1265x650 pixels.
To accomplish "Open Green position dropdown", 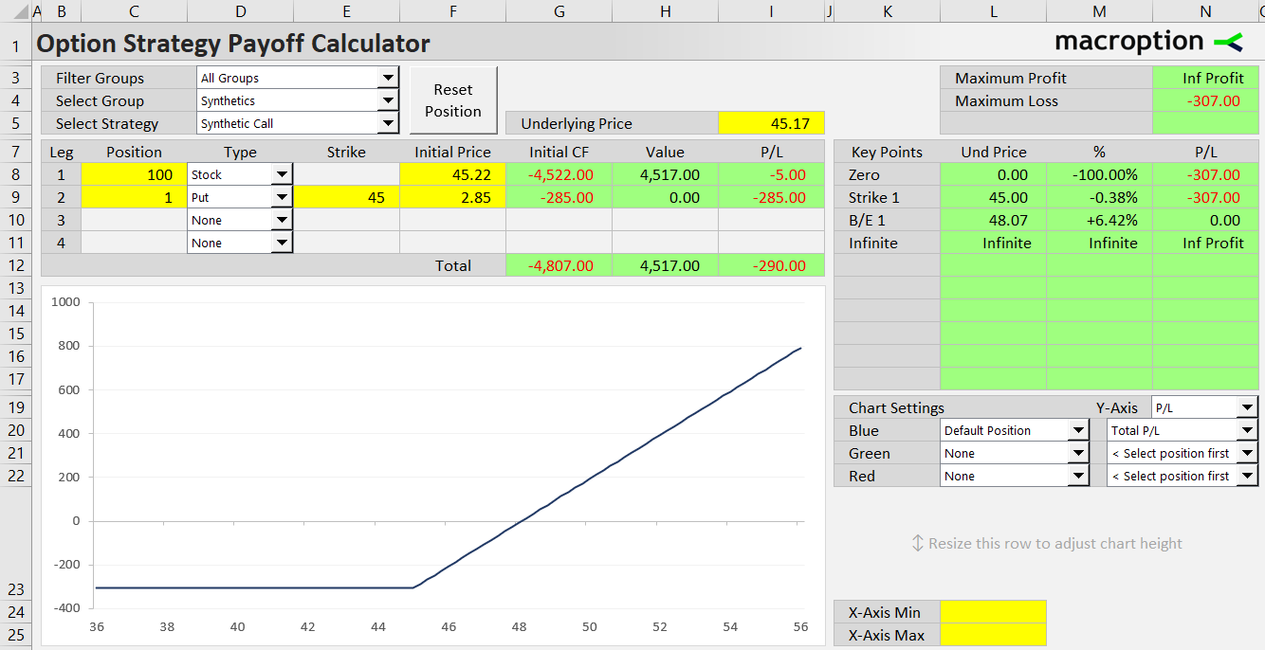I will tap(1078, 453).
